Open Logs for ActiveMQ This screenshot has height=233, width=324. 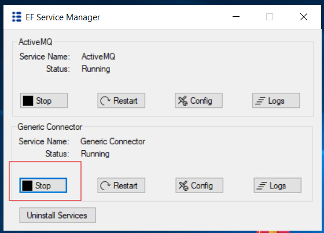coord(276,101)
